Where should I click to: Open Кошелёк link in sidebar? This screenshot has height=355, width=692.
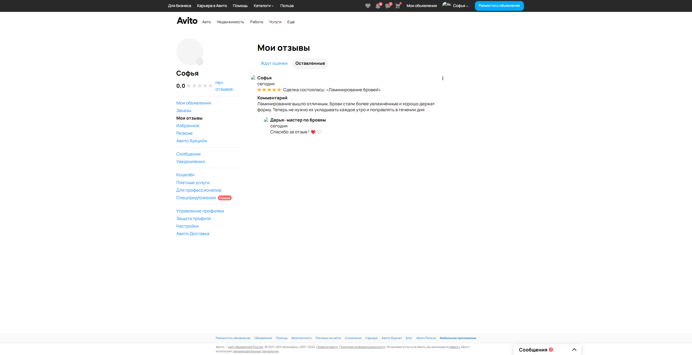pos(185,175)
